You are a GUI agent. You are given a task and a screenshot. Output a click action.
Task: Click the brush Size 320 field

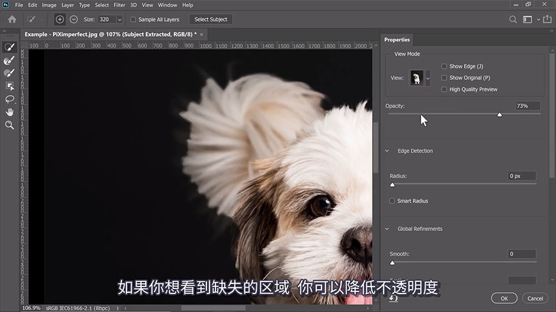[107, 20]
